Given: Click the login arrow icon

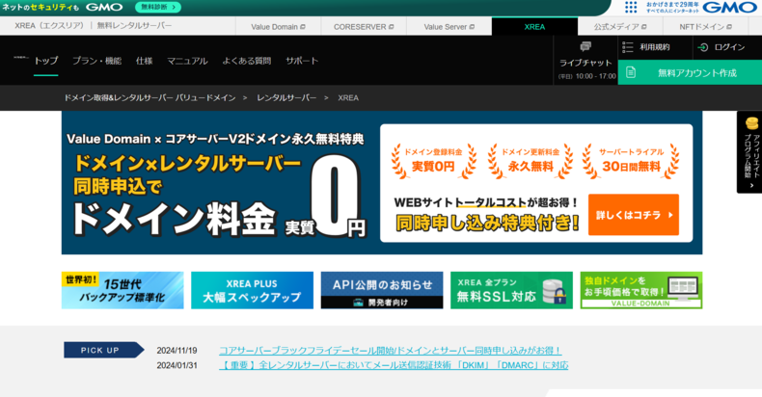Looking at the screenshot, I should [703, 47].
